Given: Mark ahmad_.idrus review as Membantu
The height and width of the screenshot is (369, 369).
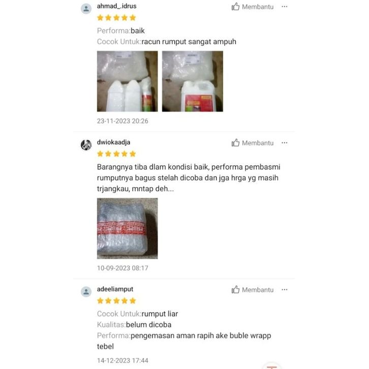Looking at the screenshot, I should click(253, 7).
